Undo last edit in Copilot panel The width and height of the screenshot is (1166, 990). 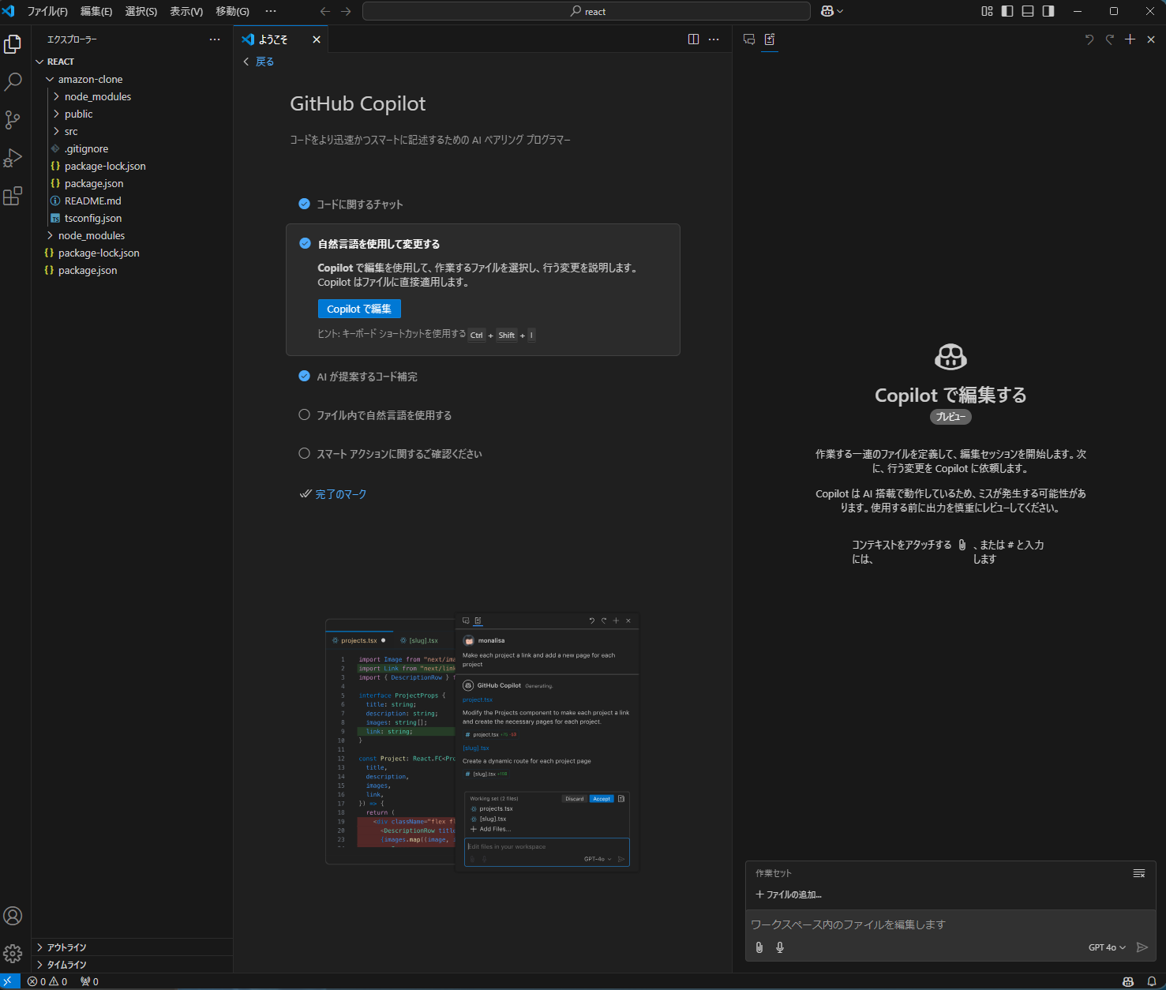coord(1089,39)
